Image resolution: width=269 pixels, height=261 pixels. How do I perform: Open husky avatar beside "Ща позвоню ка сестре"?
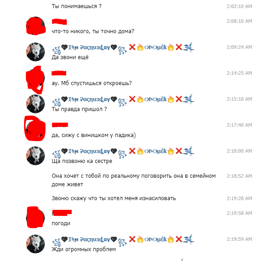(35, 156)
